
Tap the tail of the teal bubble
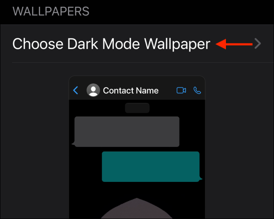pyautogui.click(x=201, y=178)
